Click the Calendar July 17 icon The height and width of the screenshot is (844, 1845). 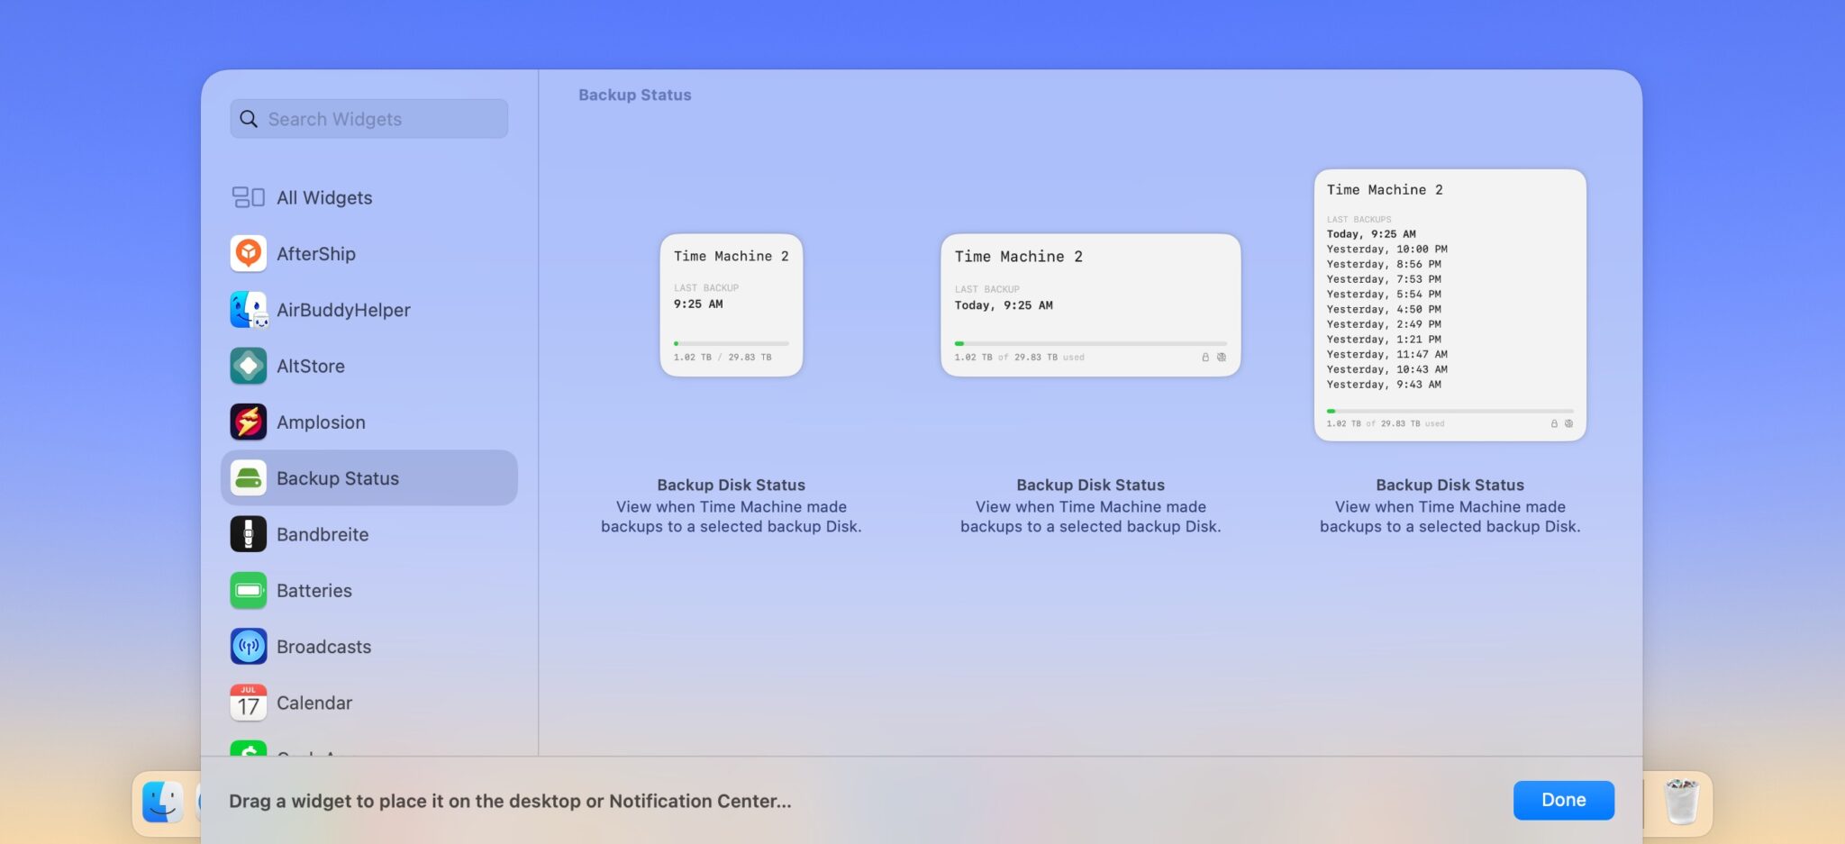pos(248,703)
